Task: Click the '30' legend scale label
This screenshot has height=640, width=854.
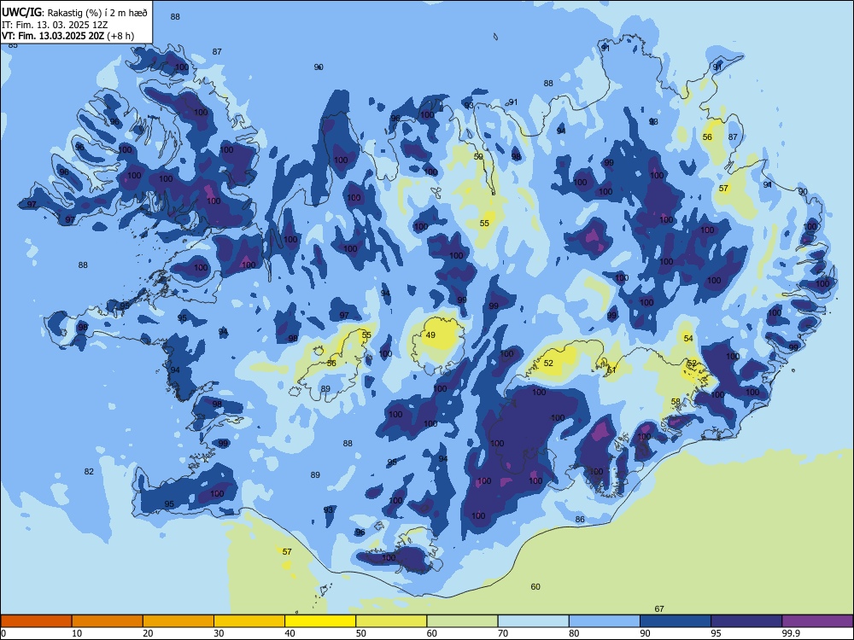Action: pyautogui.click(x=219, y=633)
